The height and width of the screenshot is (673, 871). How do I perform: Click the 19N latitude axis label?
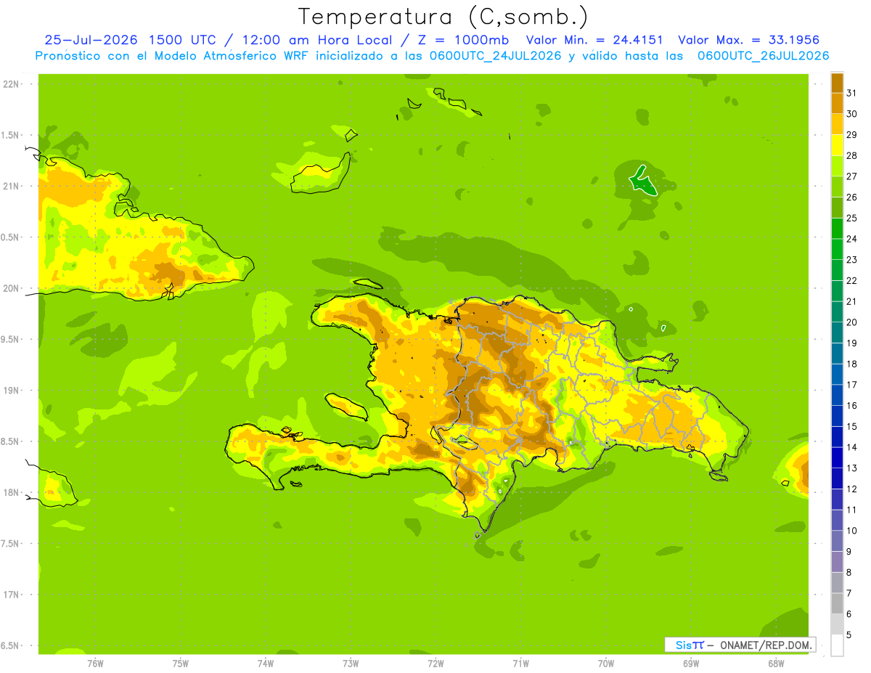pos(12,391)
